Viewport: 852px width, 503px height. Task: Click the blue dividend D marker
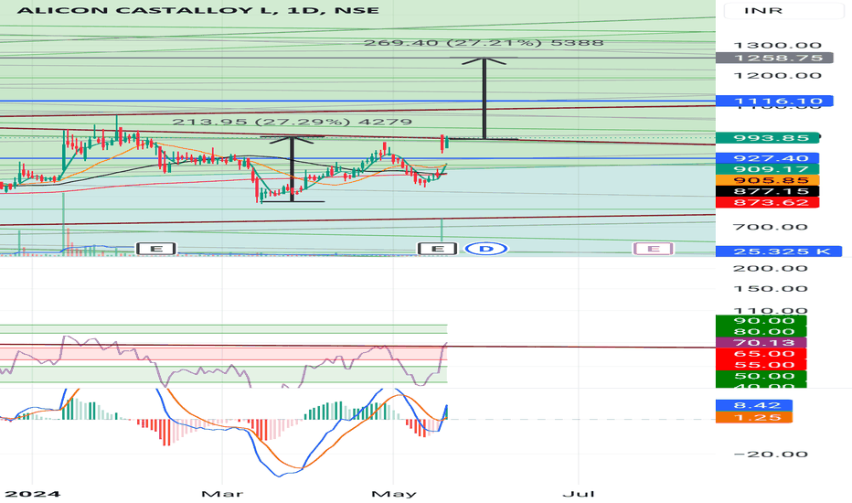(486, 249)
